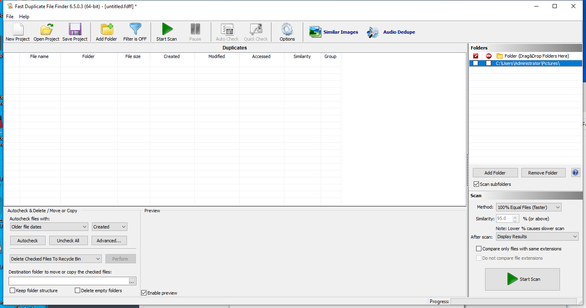Screen dimensions: 586x308
Task: Open Delete Checked Files To Recycle Bin dropdown
Action: [56, 259]
